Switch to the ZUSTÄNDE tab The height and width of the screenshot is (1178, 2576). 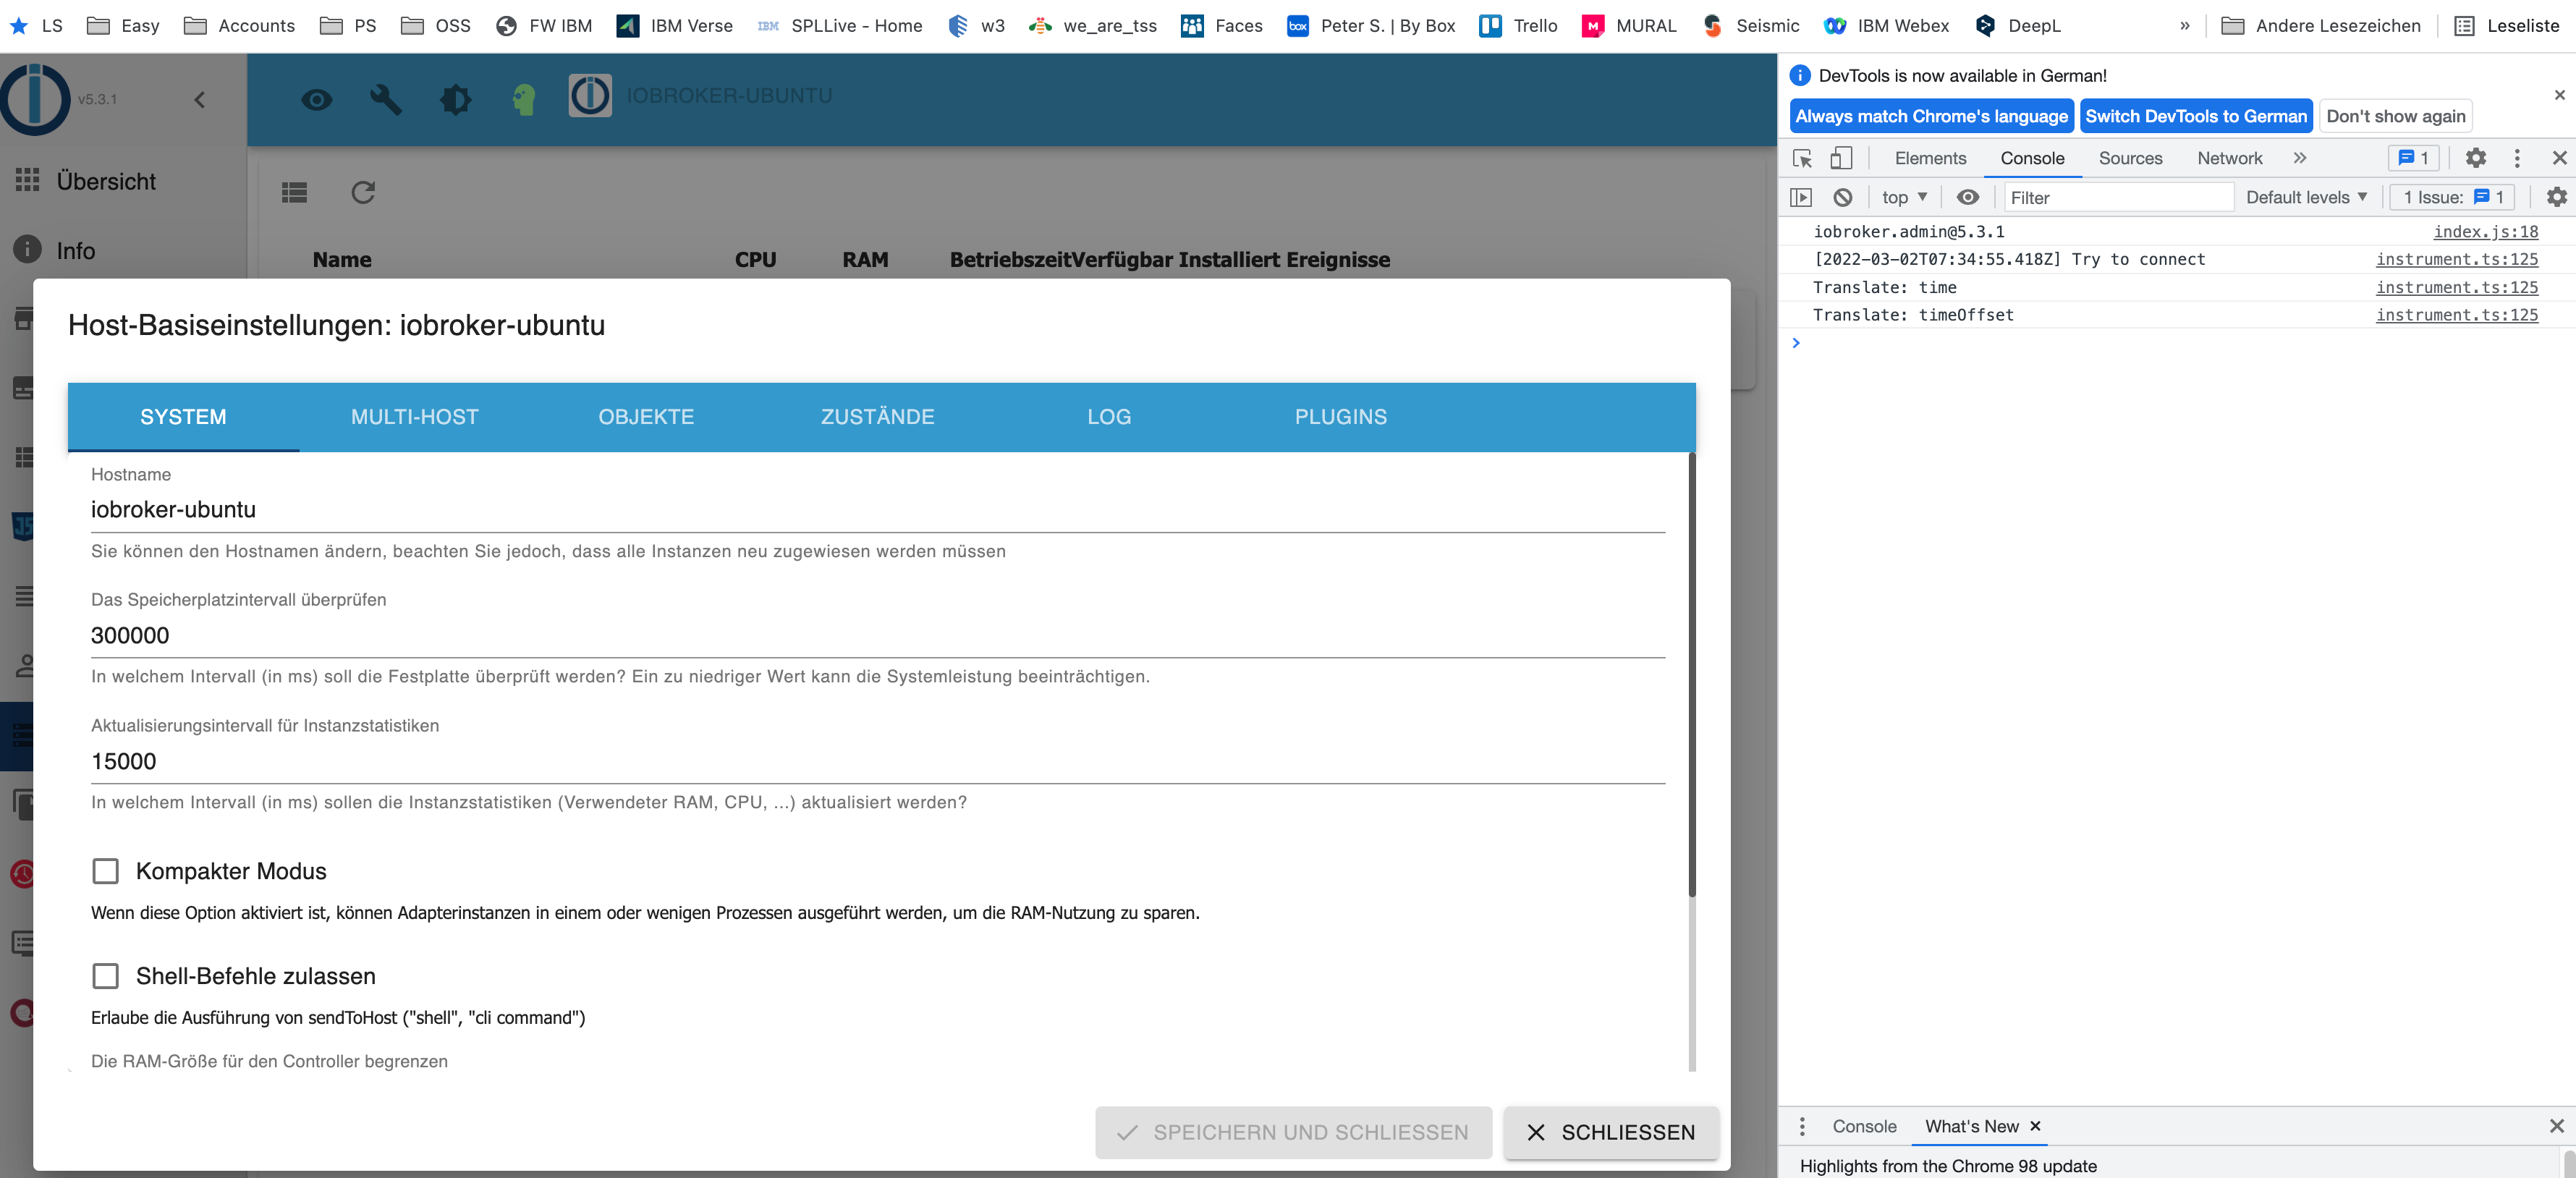click(x=878, y=417)
